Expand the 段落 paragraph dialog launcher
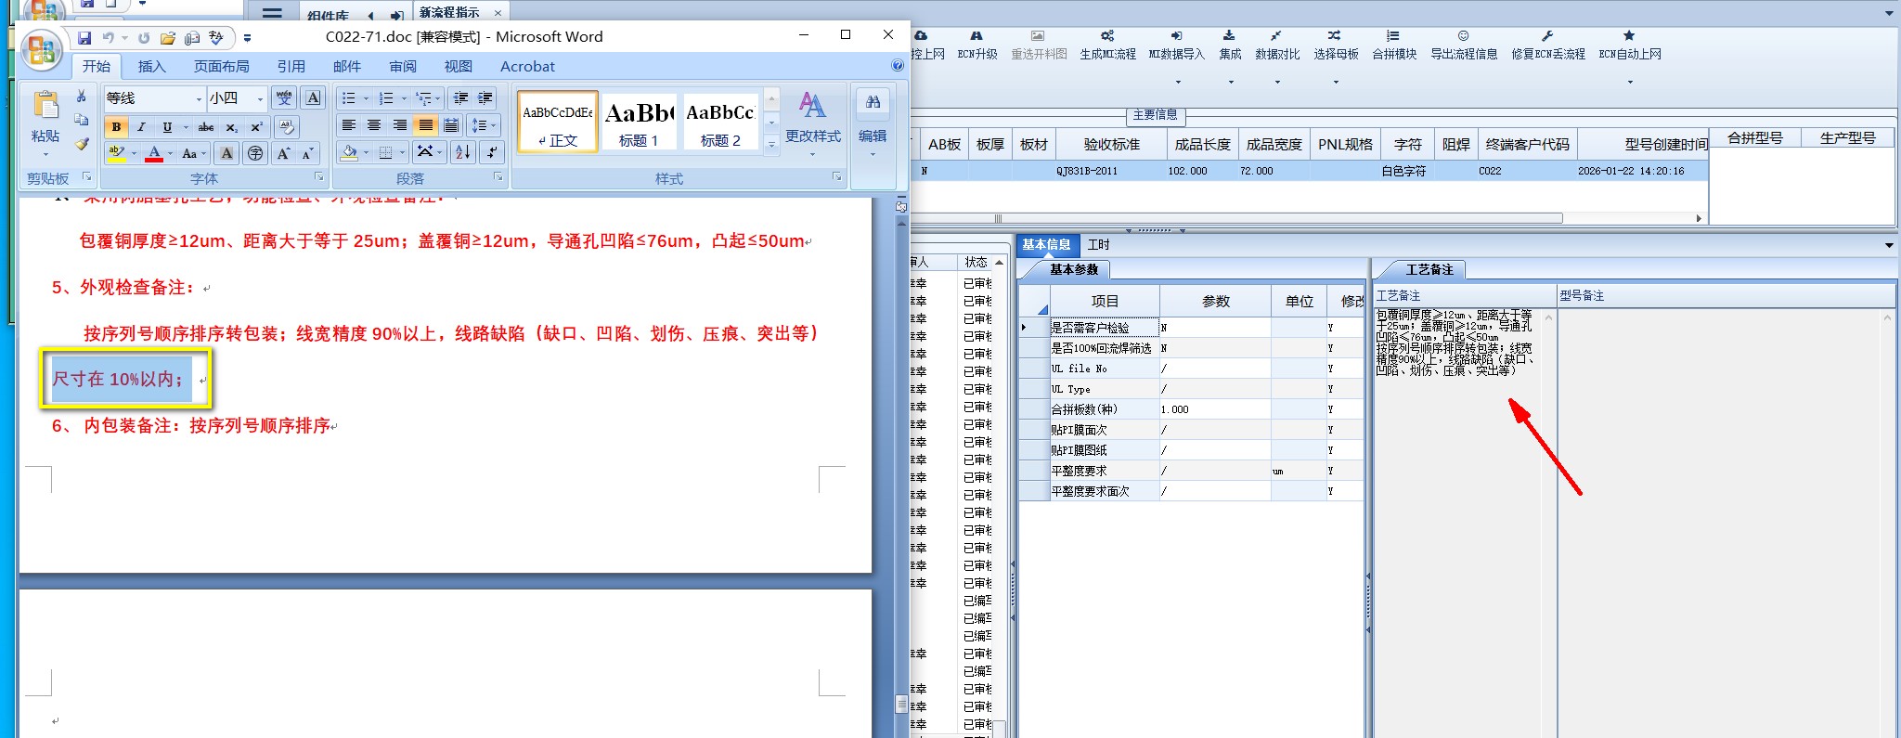The width and height of the screenshot is (1901, 738). (498, 176)
